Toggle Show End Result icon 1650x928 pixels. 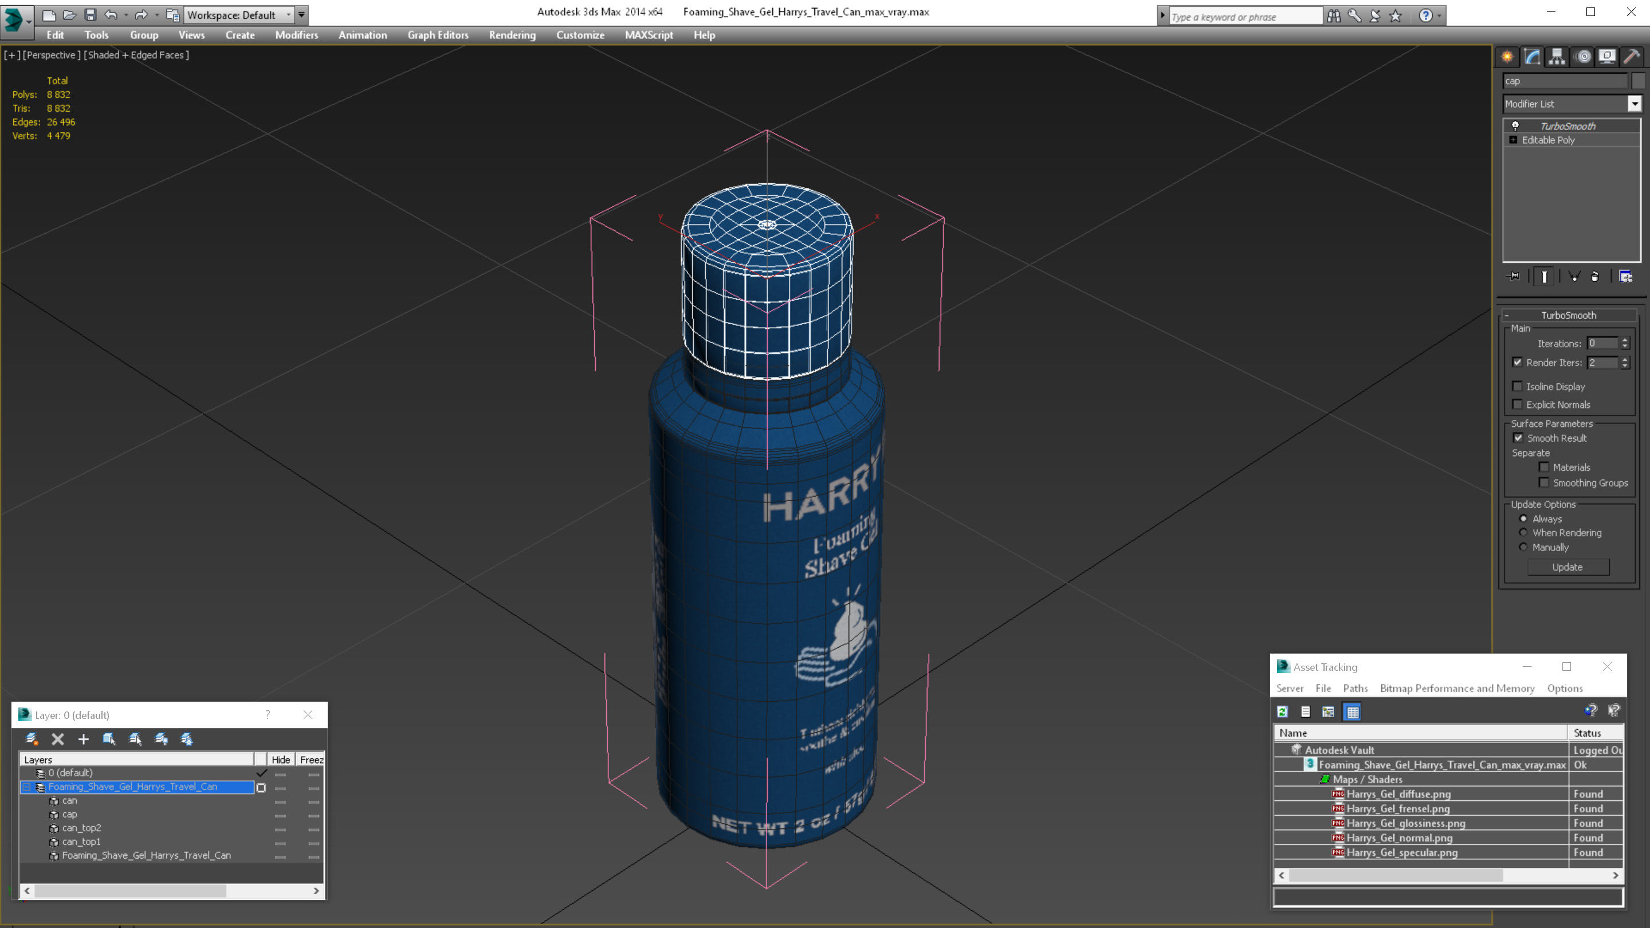pyautogui.click(x=1545, y=276)
